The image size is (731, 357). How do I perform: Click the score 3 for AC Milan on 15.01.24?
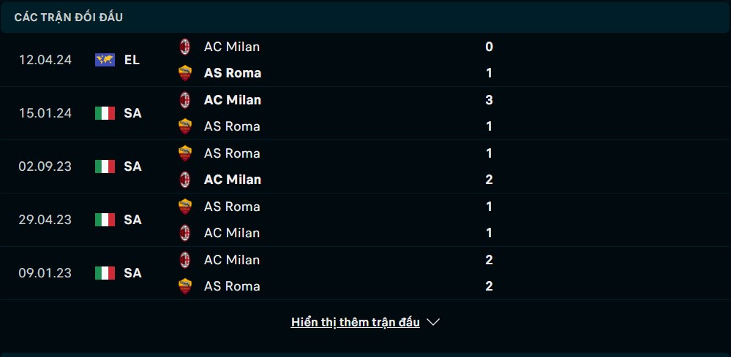coord(489,100)
